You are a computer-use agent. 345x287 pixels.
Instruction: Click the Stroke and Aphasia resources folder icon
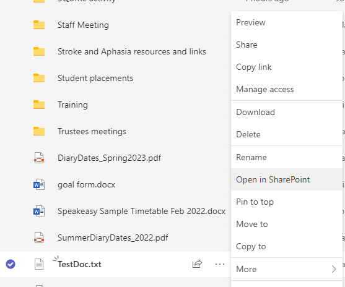[39, 51]
